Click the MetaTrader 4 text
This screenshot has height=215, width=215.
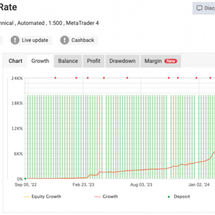coord(82,23)
